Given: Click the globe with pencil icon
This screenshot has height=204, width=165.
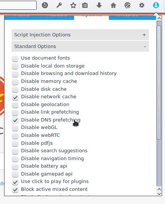Looking at the screenshot, I should [x=127, y=5].
